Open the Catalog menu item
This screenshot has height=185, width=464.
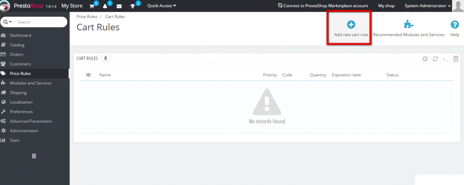[x=17, y=45]
